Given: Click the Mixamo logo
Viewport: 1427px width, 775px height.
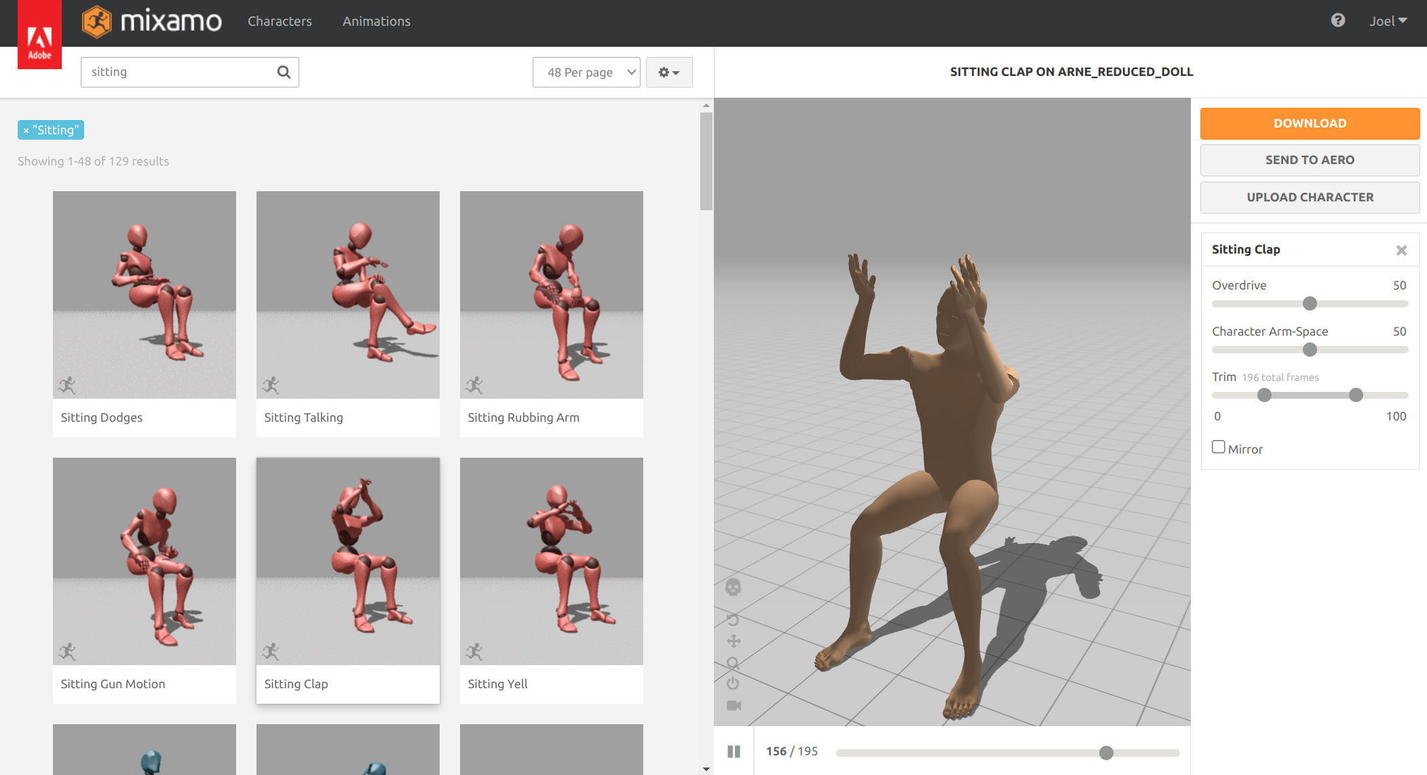Looking at the screenshot, I should coord(152,22).
